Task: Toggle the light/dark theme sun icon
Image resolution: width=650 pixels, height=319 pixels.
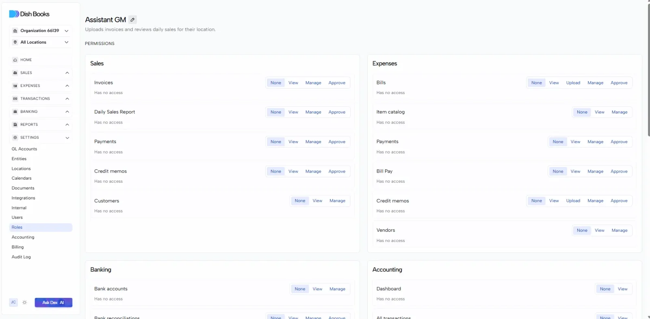Action: click(25, 302)
